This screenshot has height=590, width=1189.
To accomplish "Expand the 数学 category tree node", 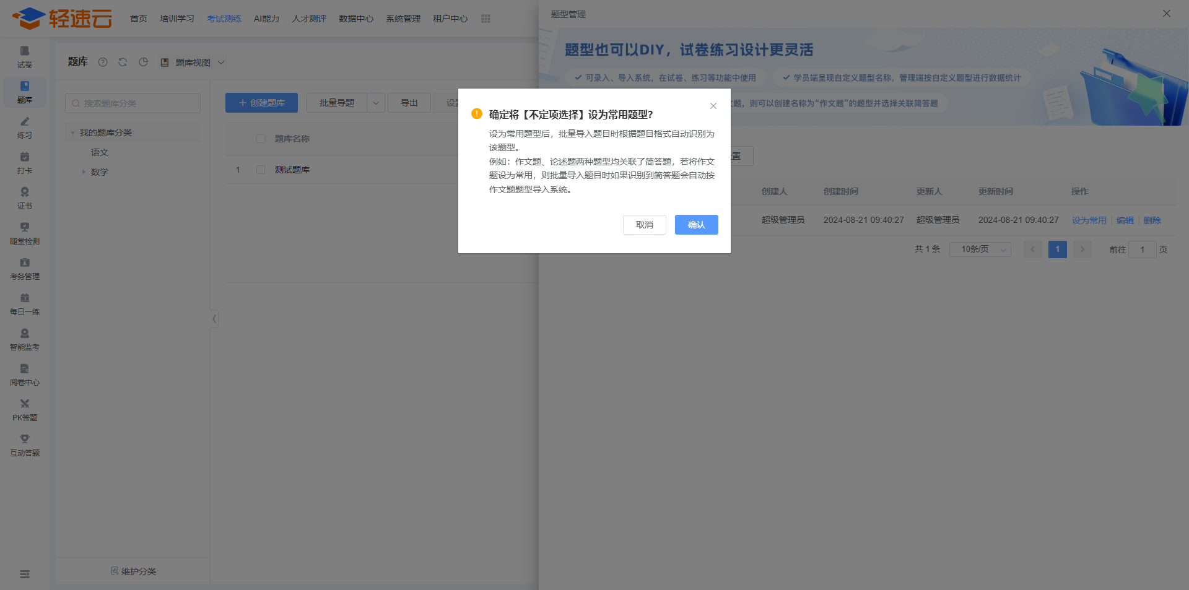I will coord(84,172).
